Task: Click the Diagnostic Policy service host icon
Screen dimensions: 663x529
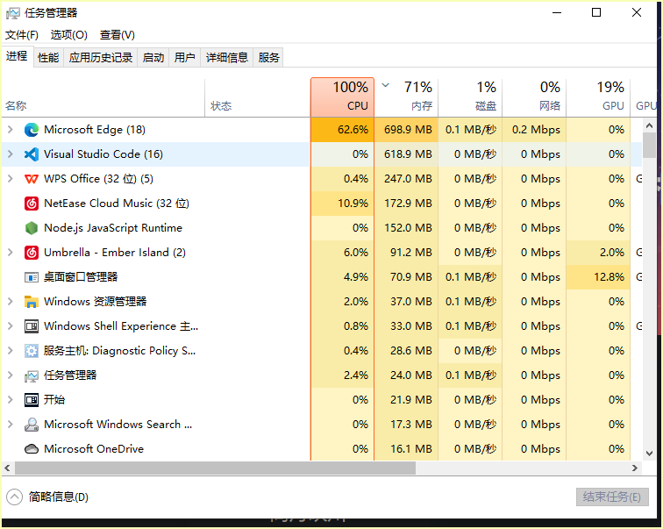Action: click(32, 351)
